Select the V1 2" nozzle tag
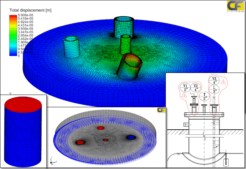The height and width of the screenshot is (169, 246). [x=185, y=87]
